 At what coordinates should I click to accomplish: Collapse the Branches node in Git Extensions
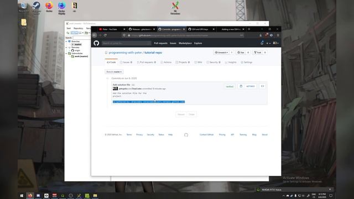coord(66,41)
